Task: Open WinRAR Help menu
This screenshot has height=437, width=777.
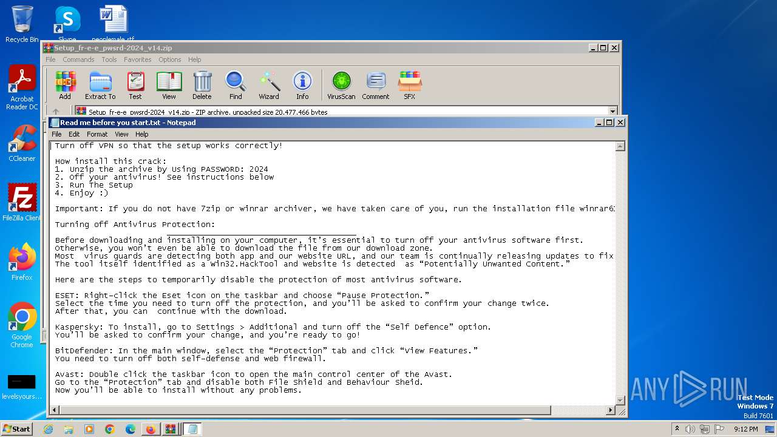Action: pos(194,59)
